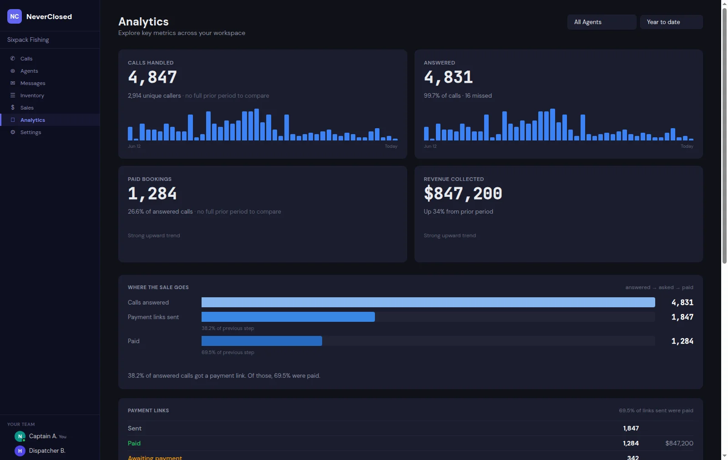Click the Sent row in Payment Links
728x460 pixels.
(x=410, y=428)
